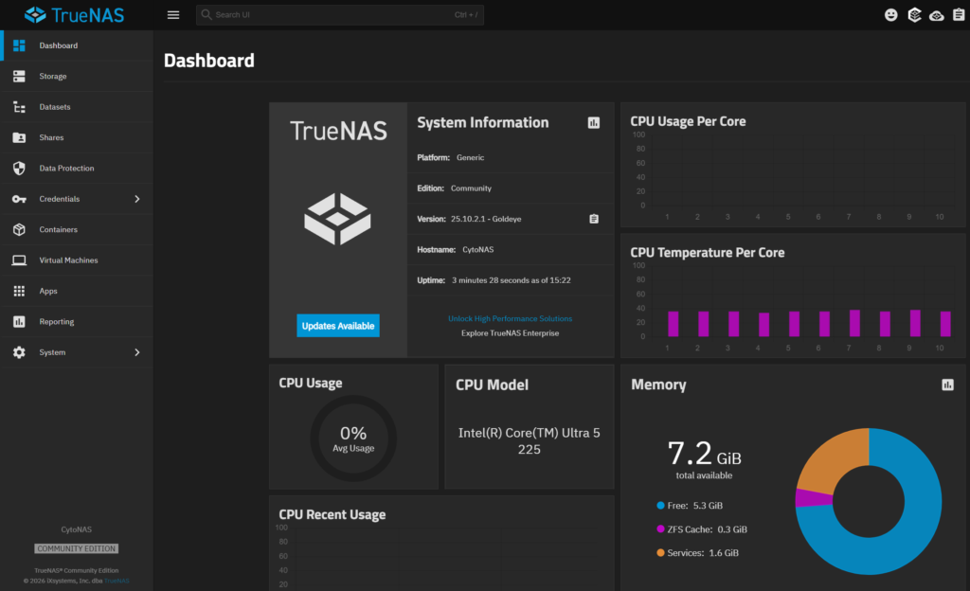Click the Data Protection shield icon
The height and width of the screenshot is (591, 970).
[x=19, y=169]
